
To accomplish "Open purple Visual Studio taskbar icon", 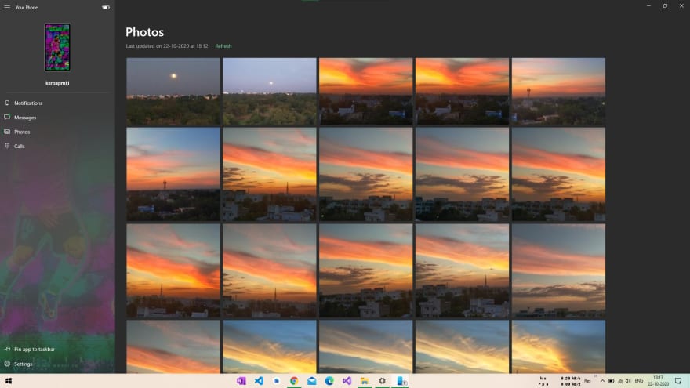I will point(347,381).
